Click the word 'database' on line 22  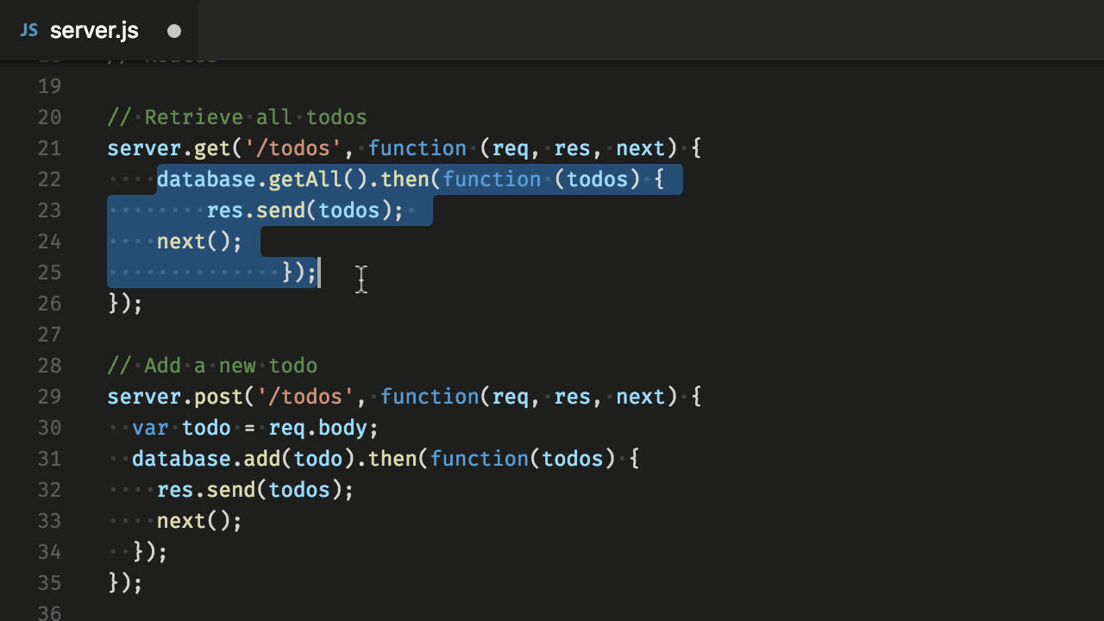coord(205,179)
